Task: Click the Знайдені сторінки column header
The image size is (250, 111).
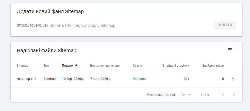Action: (x=176, y=66)
